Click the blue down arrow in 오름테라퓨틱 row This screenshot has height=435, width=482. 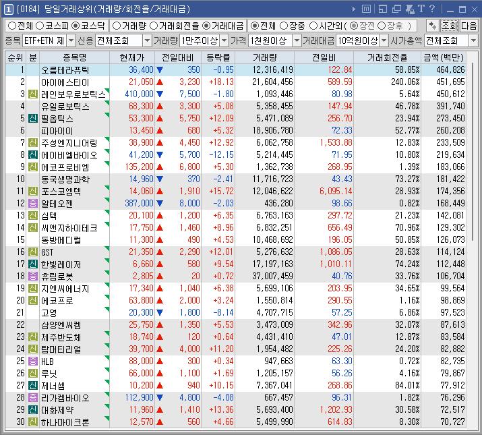pos(160,70)
